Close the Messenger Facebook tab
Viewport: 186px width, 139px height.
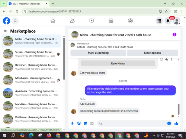(46, 4)
